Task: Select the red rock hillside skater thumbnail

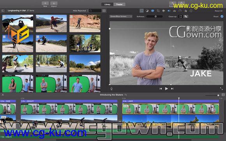Action: point(85,23)
